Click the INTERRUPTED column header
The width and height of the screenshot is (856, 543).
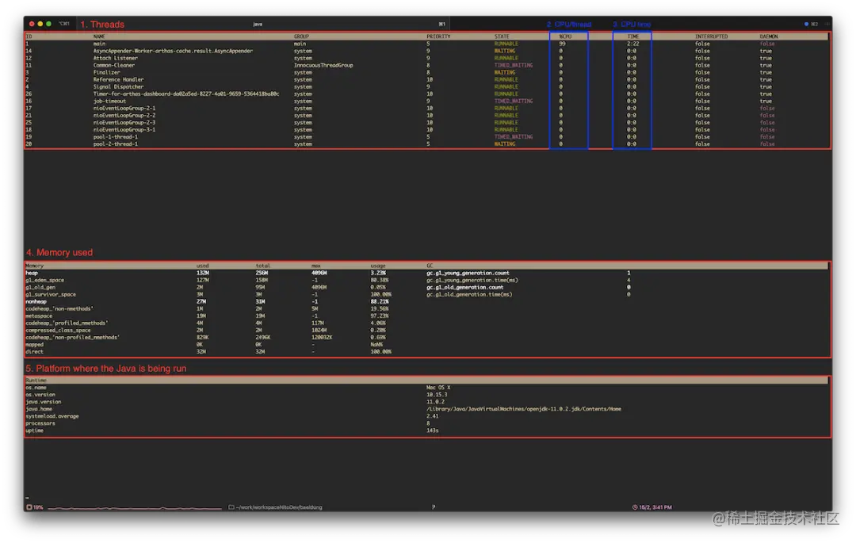point(711,36)
